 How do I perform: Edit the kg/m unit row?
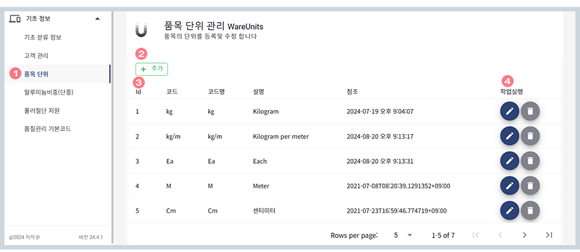[x=509, y=136]
